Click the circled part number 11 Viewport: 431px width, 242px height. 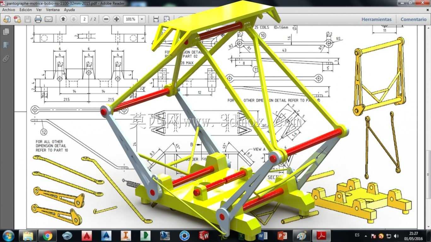[256, 69]
